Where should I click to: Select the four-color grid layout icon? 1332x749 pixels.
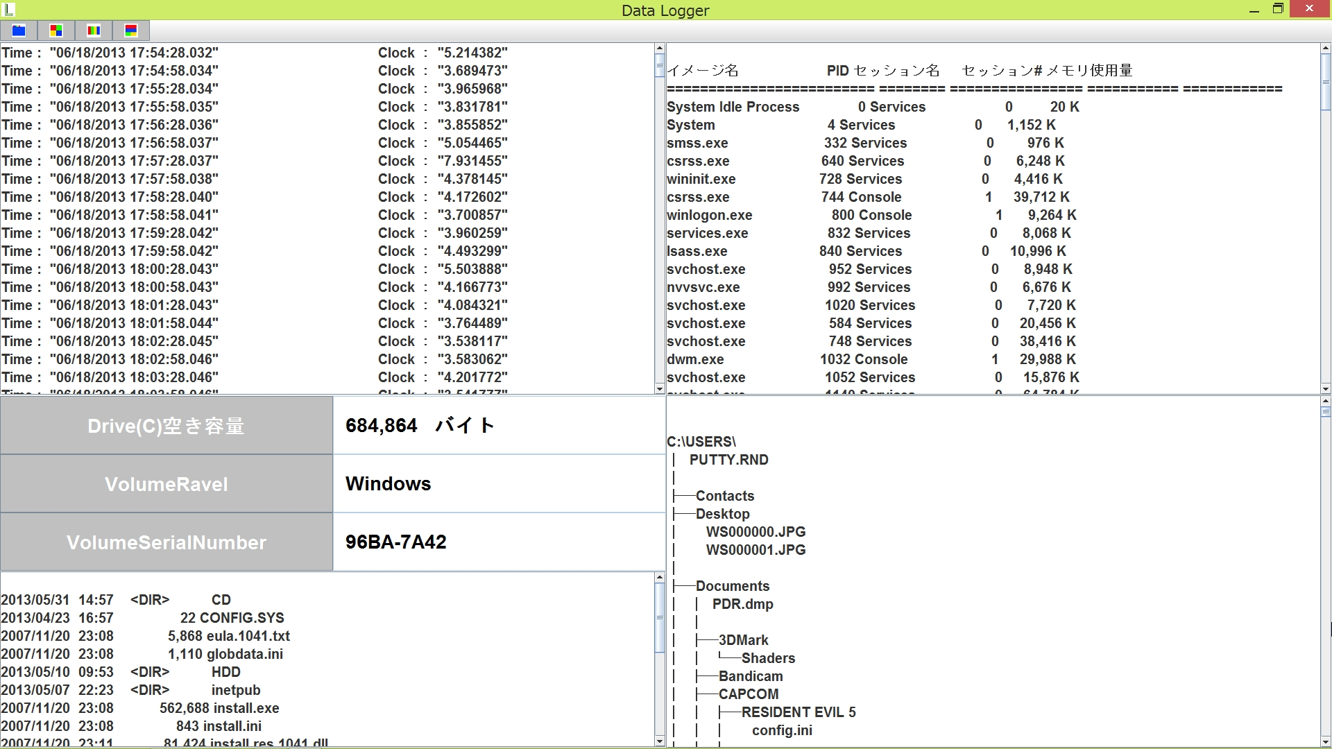(x=56, y=31)
